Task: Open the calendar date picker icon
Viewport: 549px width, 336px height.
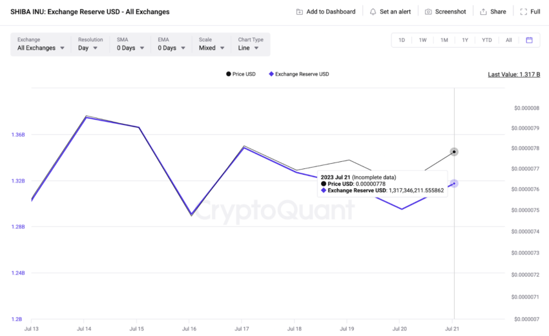Action: 529,40
